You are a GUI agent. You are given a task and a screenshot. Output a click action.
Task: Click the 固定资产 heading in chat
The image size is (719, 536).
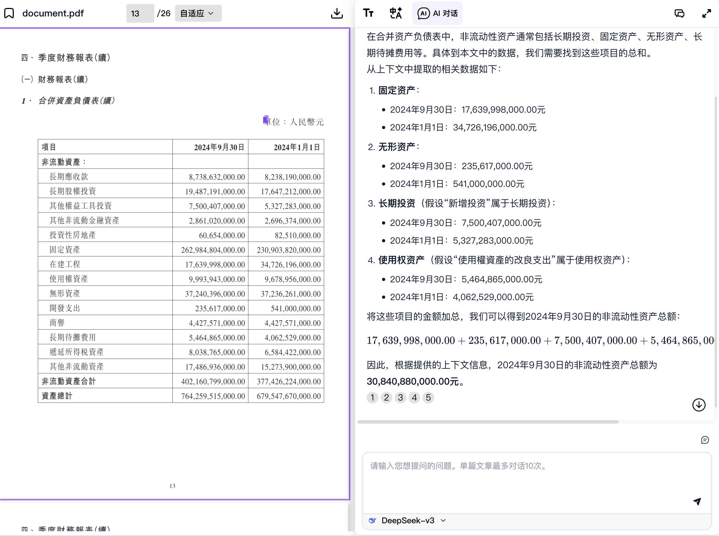pyautogui.click(x=397, y=90)
